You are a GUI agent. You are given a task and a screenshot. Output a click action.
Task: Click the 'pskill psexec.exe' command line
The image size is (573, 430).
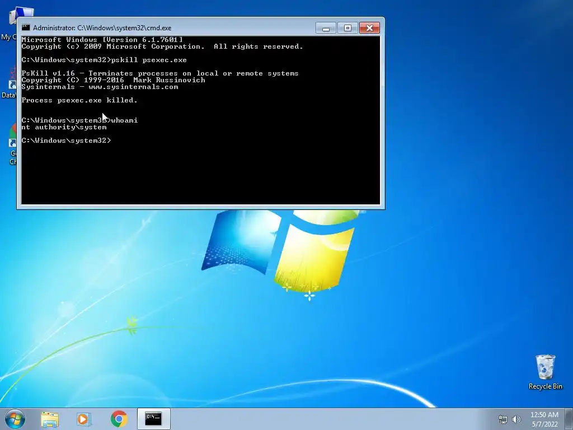pyautogui.click(x=104, y=60)
